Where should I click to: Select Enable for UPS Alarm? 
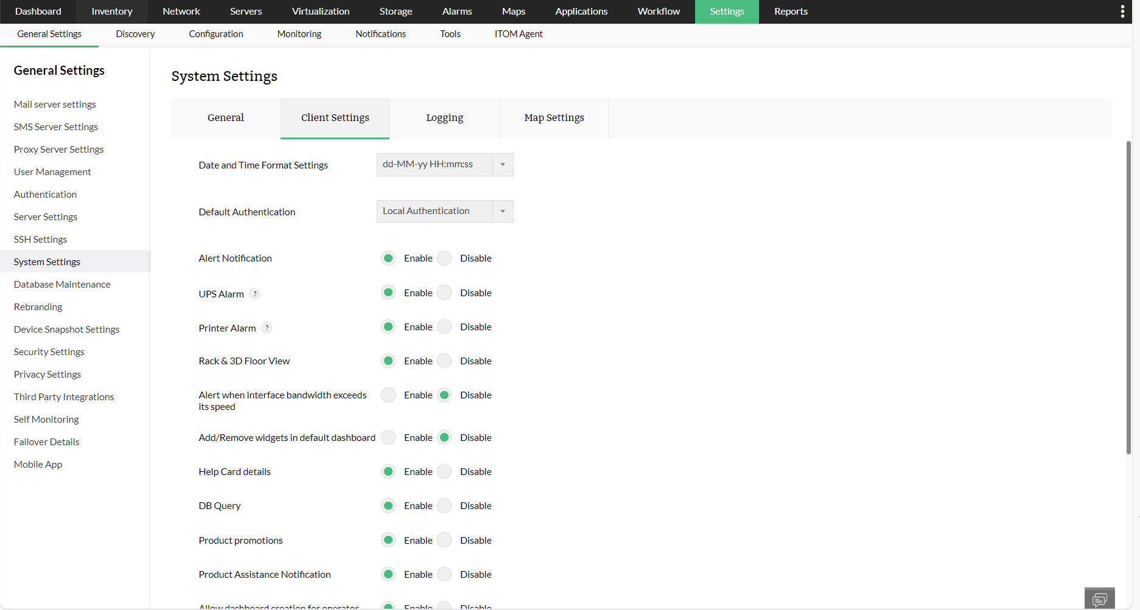coord(388,293)
